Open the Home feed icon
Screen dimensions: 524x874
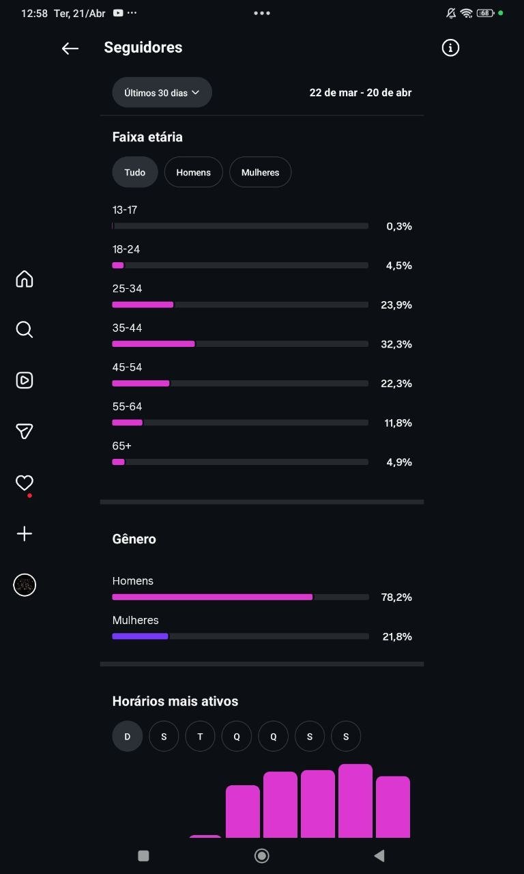coord(25,279)
